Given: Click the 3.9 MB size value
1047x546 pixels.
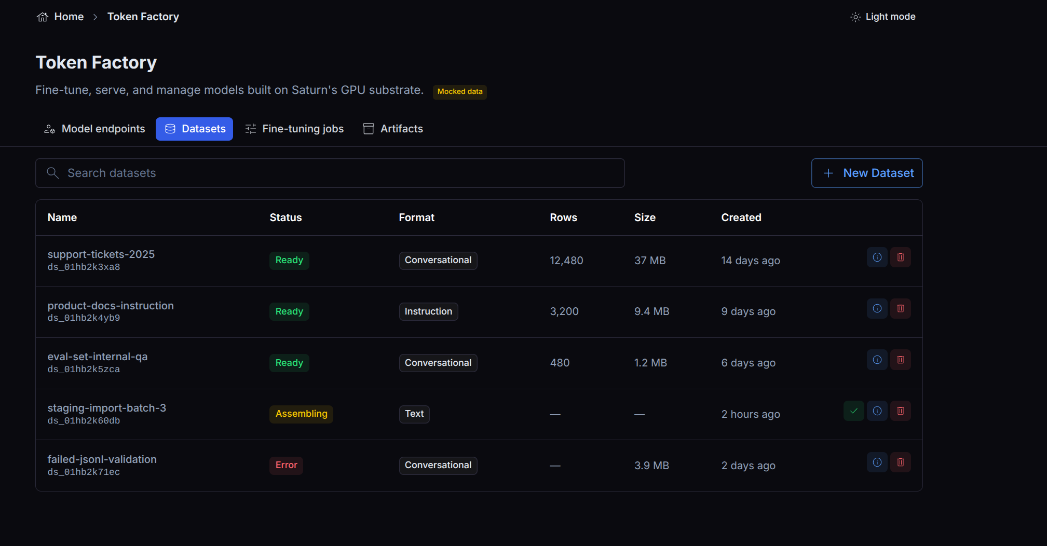Looking at the screenshot, I should click(x=651, y=466).
